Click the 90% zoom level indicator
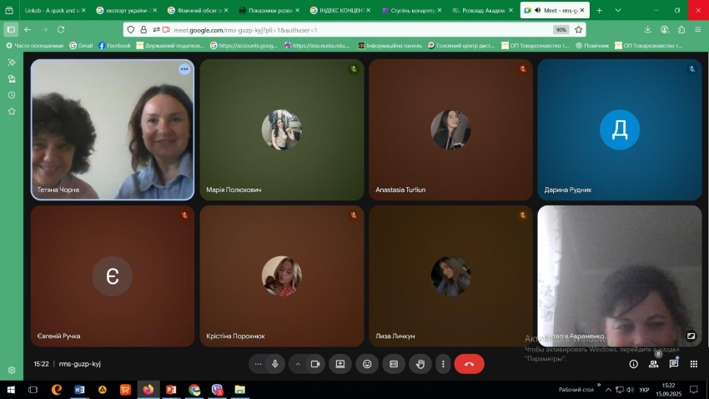Viewport: 709px width, 399px height. [x=561, y=29]
